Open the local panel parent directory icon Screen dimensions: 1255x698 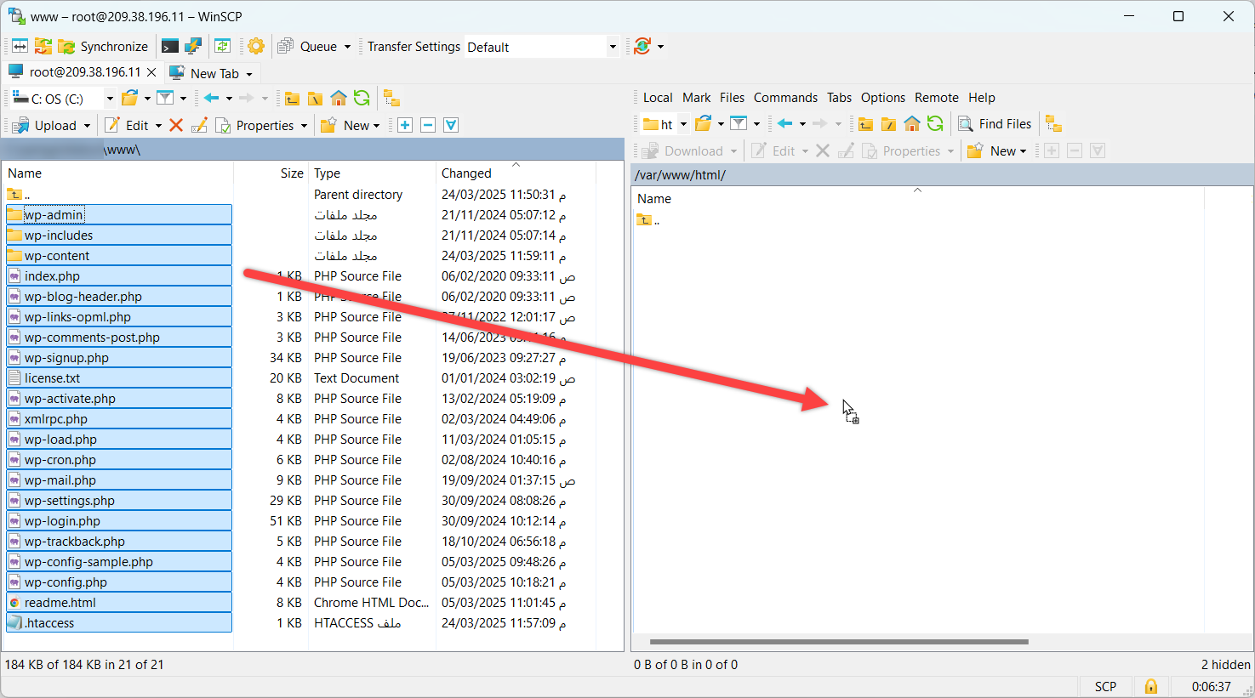292,99
